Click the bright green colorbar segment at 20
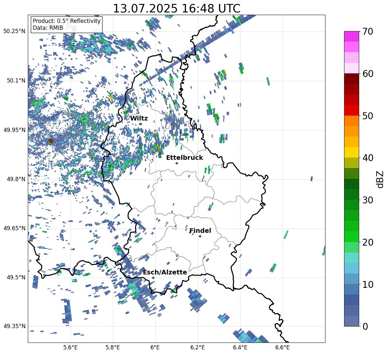Screen dimensions: 388x354 click(x=352, y=236)
